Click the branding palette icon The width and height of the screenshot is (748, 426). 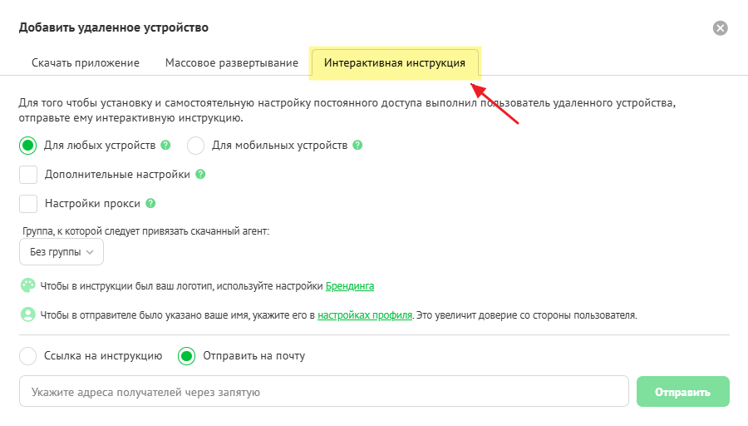pyautogui.click(x=28, y=285)
